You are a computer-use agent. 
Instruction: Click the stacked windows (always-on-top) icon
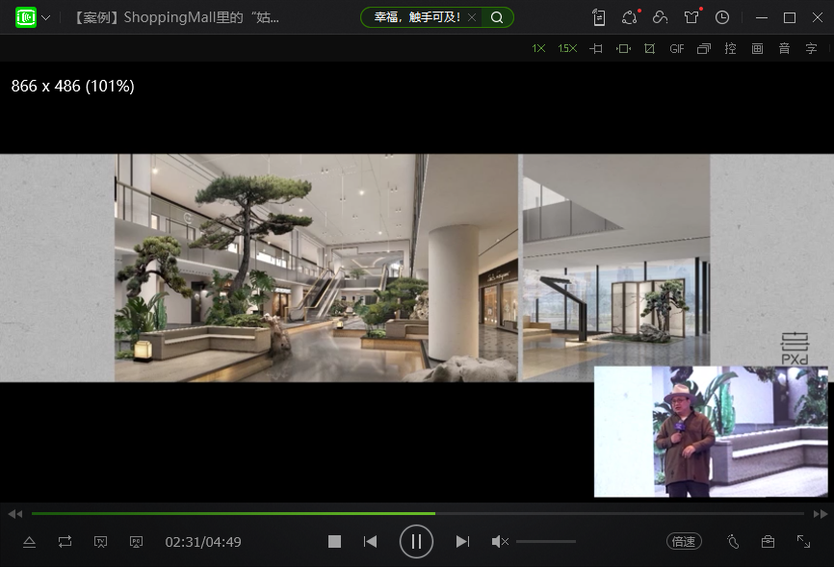704,48
